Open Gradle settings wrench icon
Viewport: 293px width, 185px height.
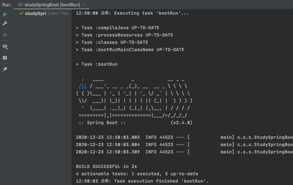[x=5, y=23]
